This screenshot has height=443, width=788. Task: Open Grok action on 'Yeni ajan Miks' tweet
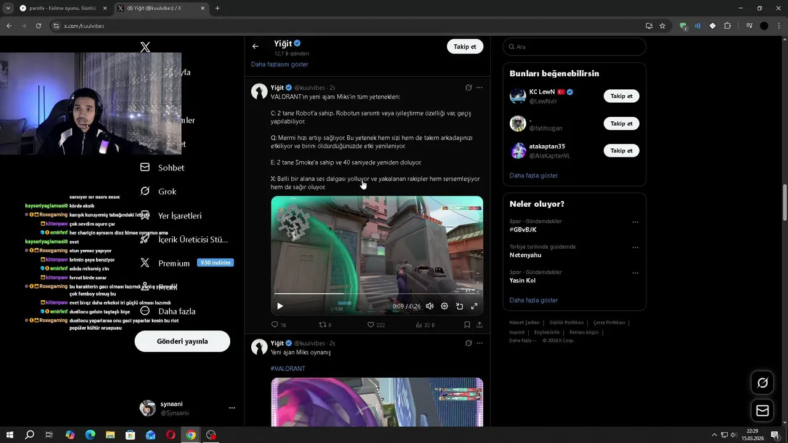coord(468,343)
